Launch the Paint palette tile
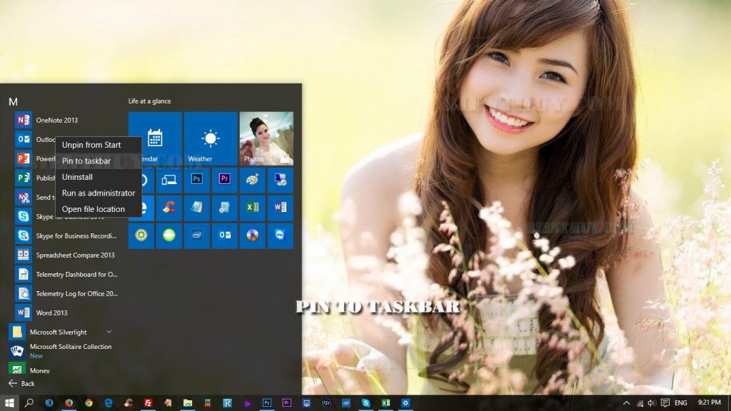 point(252,180)
